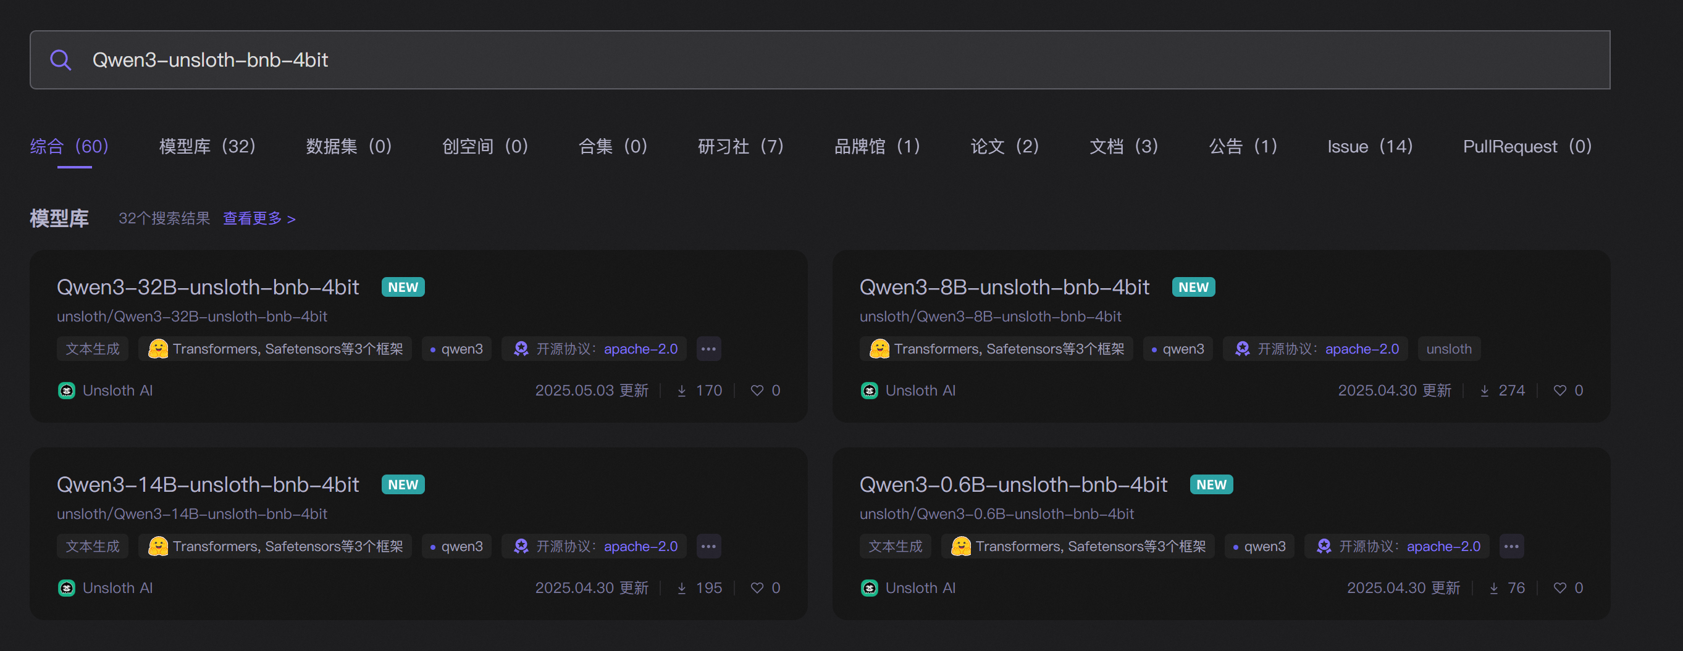Click the unsloth/Qwen3-8B-unsloth-bnb-4bit path text
This screenshot has width=1683, height=651.
991,316
